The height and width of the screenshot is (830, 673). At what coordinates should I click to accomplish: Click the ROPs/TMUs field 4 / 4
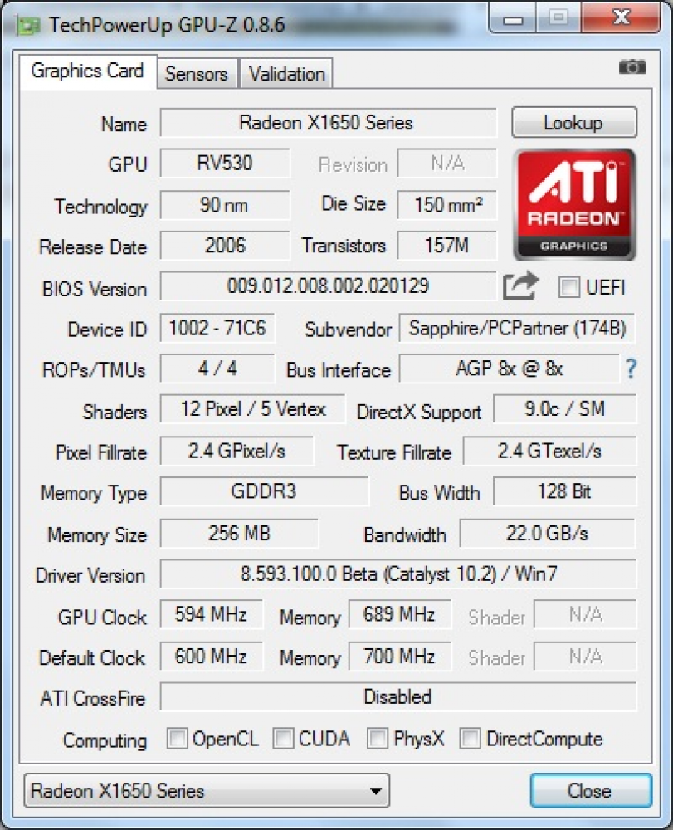pyautogui.click(x=217, y=369)
